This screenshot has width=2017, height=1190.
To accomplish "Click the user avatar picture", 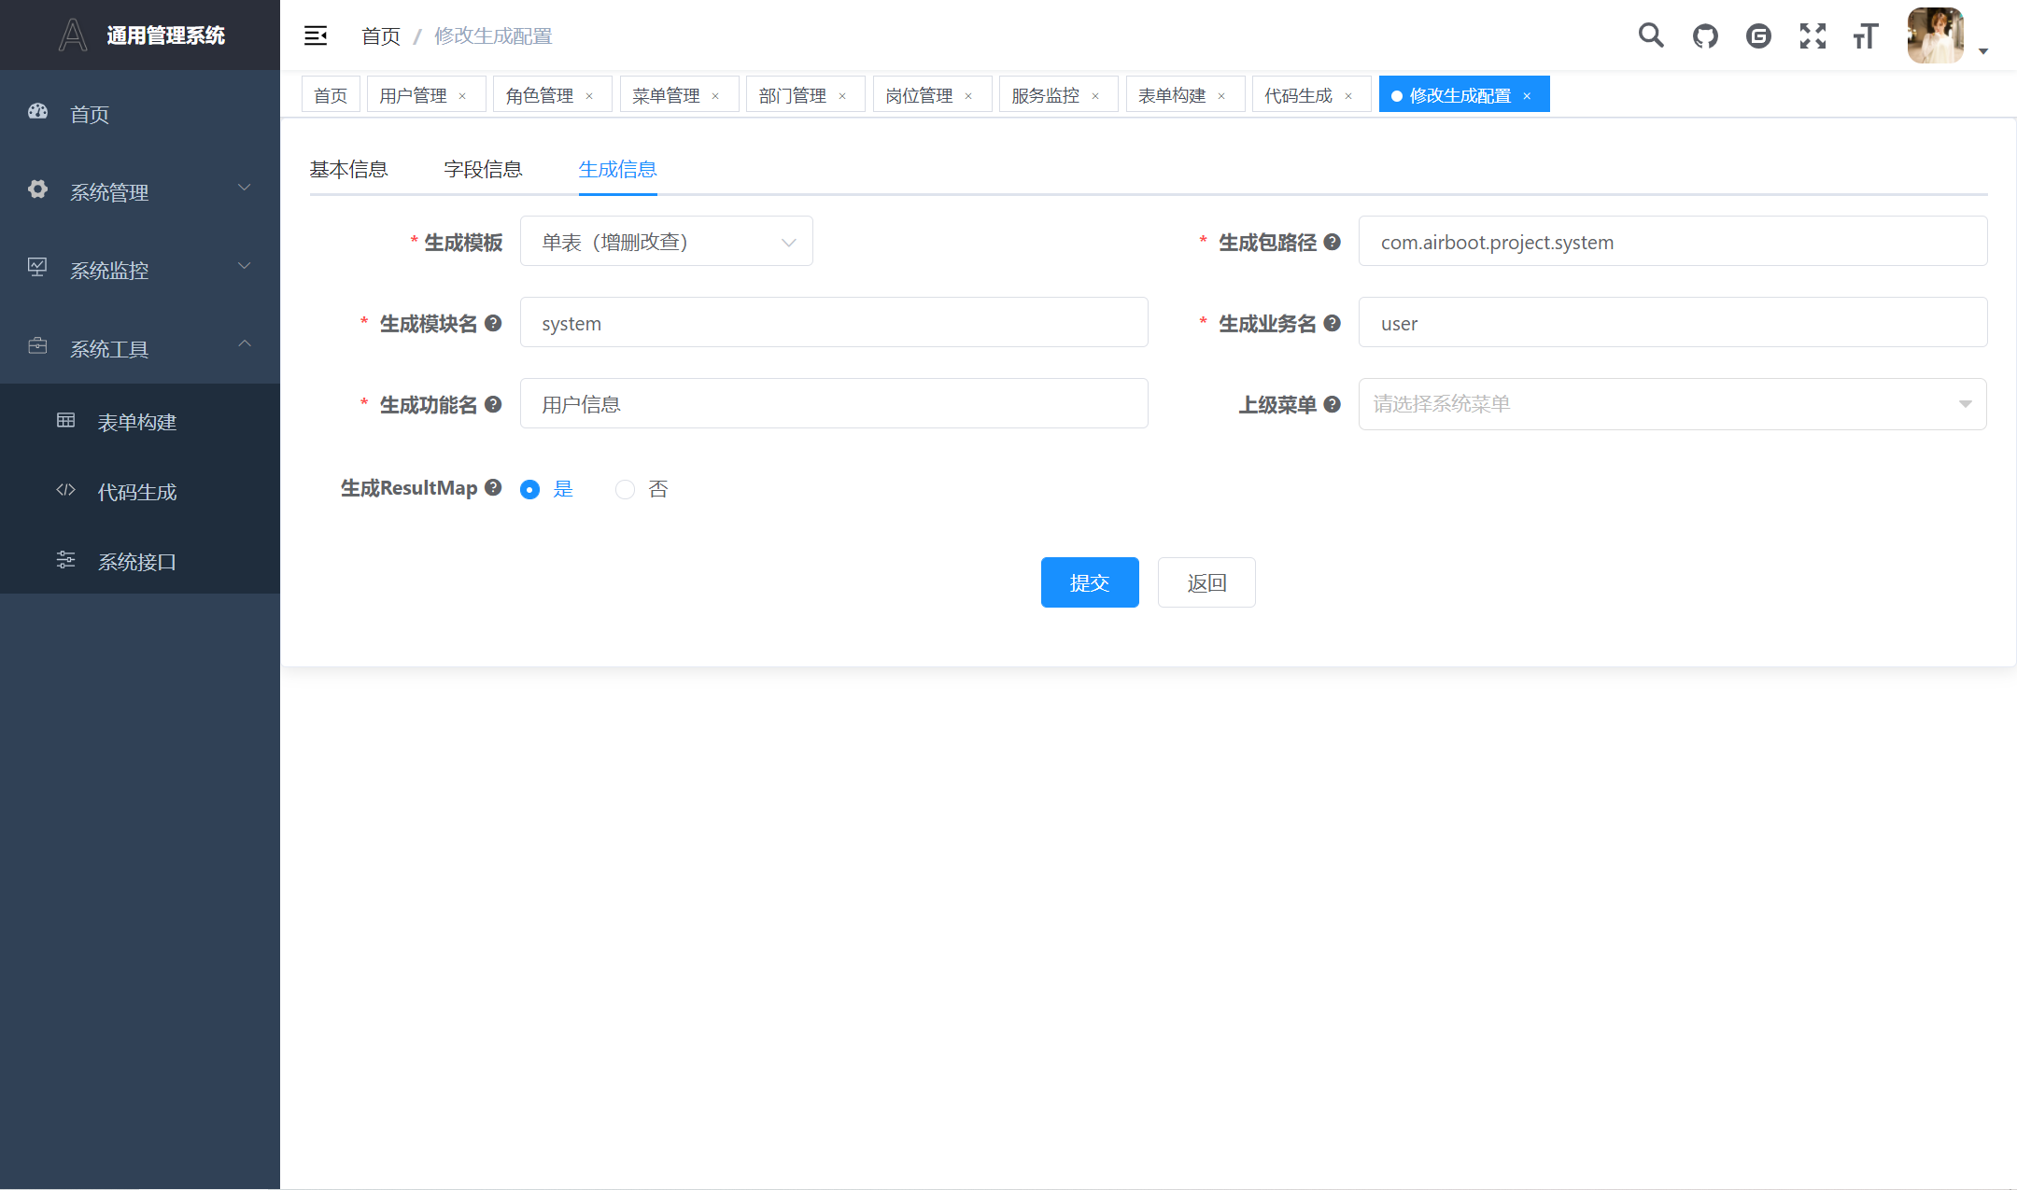I will (1936, 35).
